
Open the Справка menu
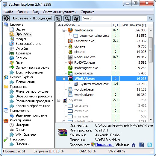tap(87, 12)
